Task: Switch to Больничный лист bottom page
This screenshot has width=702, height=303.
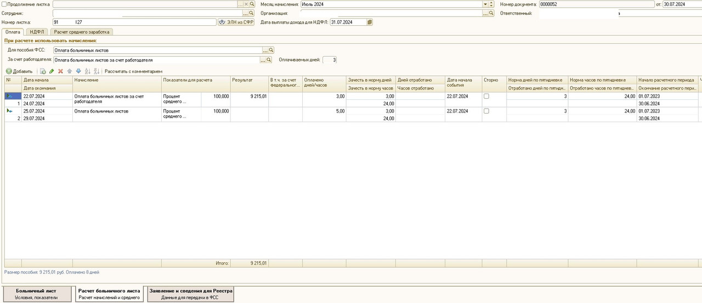Action: tap(37, 294)
